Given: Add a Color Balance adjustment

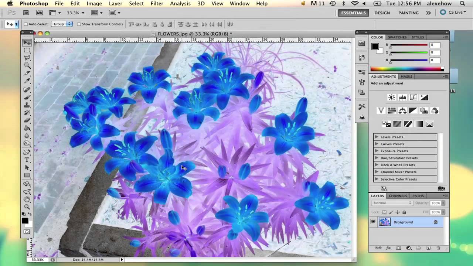Looking at the screenshot, I should pyautogui.click(x=402, y=111).
